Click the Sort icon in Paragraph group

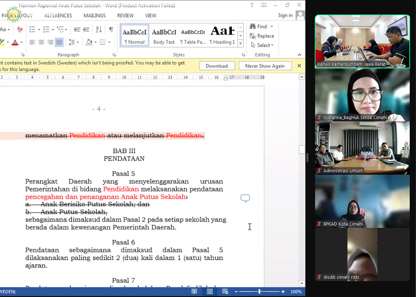click(99, 29)
